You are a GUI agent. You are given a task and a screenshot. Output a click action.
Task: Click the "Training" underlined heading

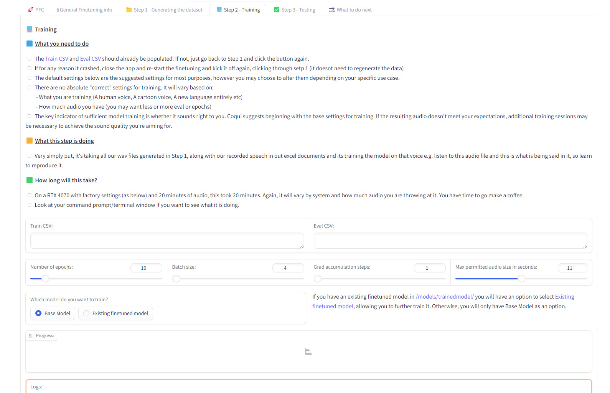click(46, 30)
